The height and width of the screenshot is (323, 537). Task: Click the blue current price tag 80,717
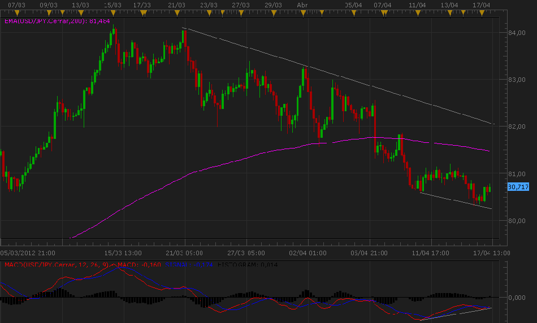(x=518, y=187)
